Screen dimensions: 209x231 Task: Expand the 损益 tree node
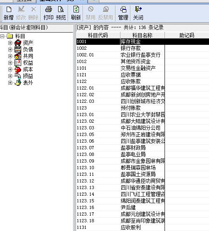pos(10,76)
